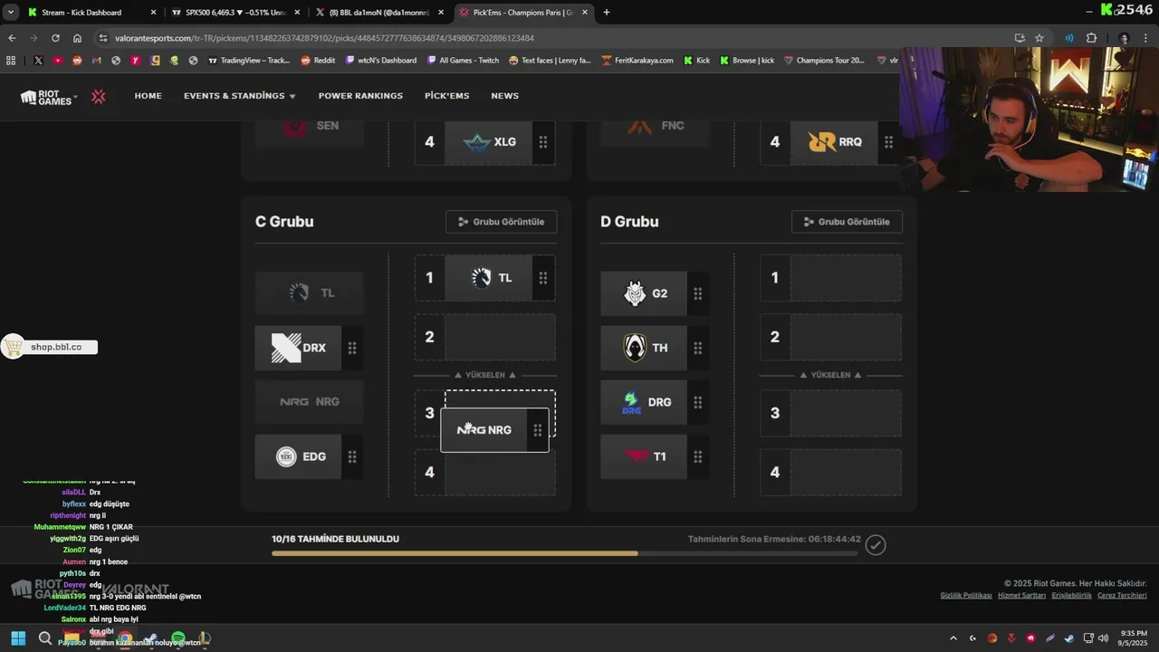Grab the drag handle of TH team
1159x652 pixels.
[x=698, y=348]
